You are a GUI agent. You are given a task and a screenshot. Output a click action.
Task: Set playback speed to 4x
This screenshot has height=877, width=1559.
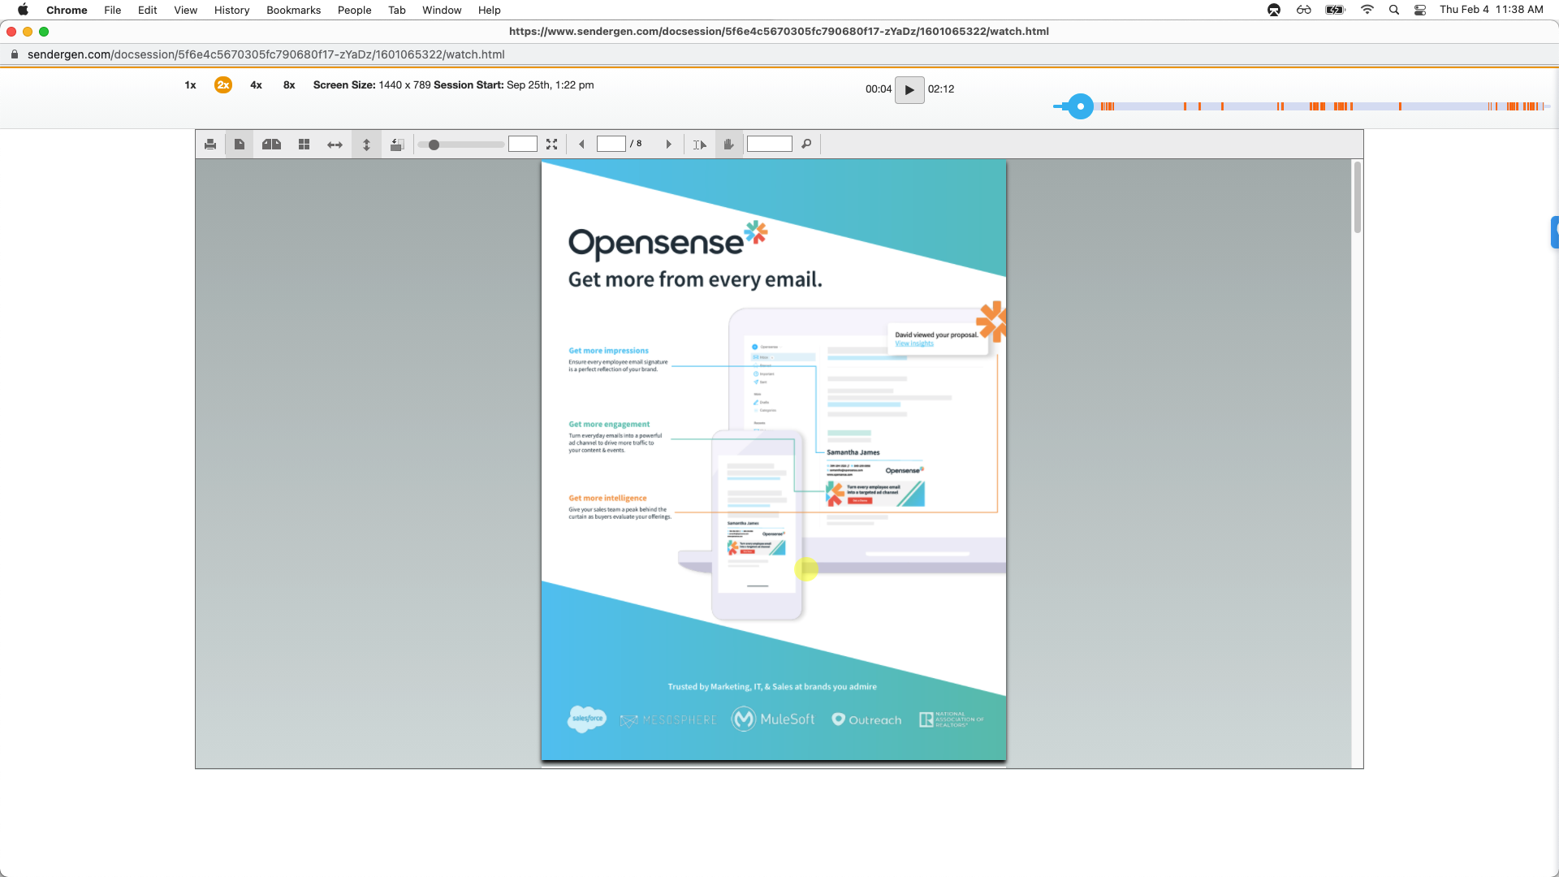(x=256, y=85)
